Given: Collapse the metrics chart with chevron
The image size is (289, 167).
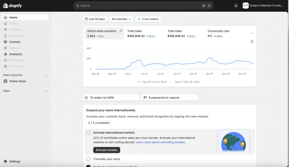Looking at the screenshot, I should 251,34.
